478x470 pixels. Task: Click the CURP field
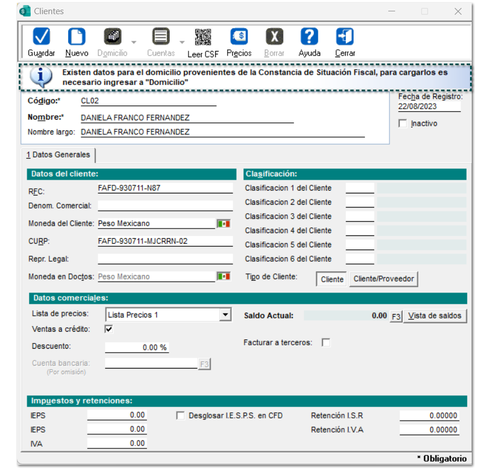pyautogui.click(x=165, y=241)
